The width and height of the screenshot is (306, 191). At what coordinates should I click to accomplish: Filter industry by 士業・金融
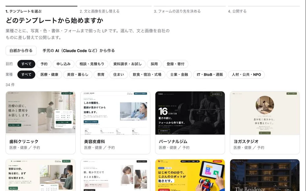(179, 75)
